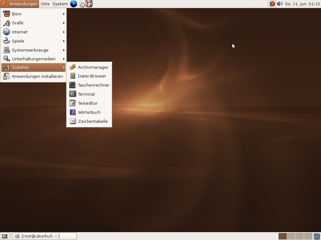The height and width of the screenshot is (240, 321).
Task: Open the Orte menu
Action: [45, 4]
